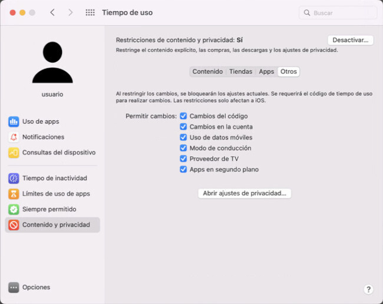Click the Notificaciones bell icon
This screenshot has width=383, height=304.
pos(14,137)
